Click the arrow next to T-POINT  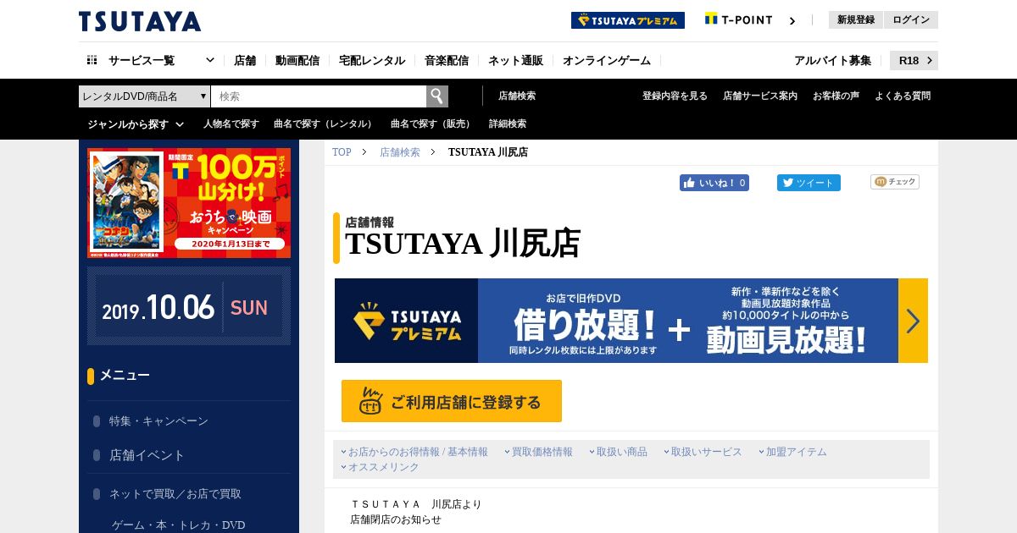pos(792,21)
